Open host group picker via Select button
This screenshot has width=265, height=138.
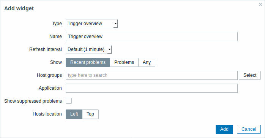click(250, 75)
